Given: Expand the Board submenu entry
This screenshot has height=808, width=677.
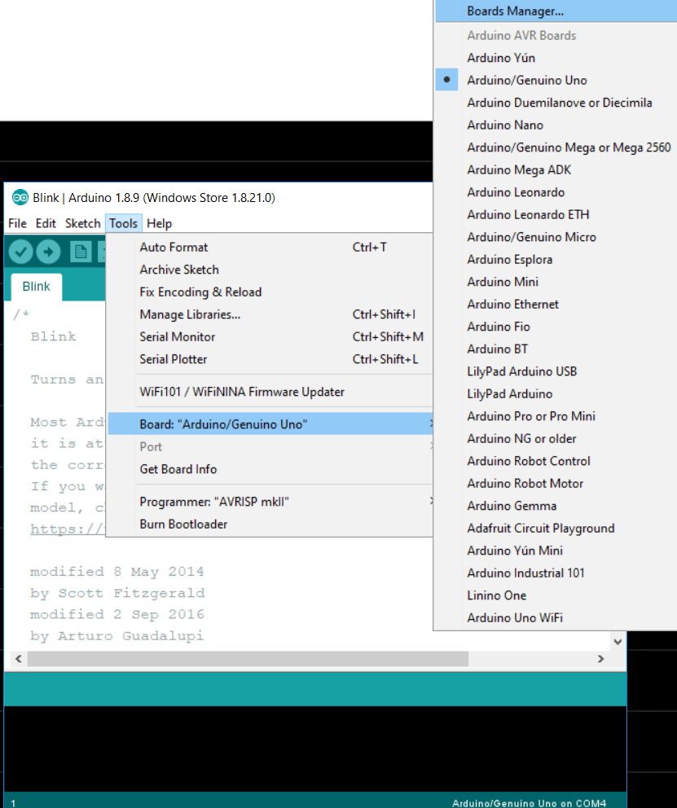Looking at the screenshot, I should pyautogui.click(x=270, y=424).
